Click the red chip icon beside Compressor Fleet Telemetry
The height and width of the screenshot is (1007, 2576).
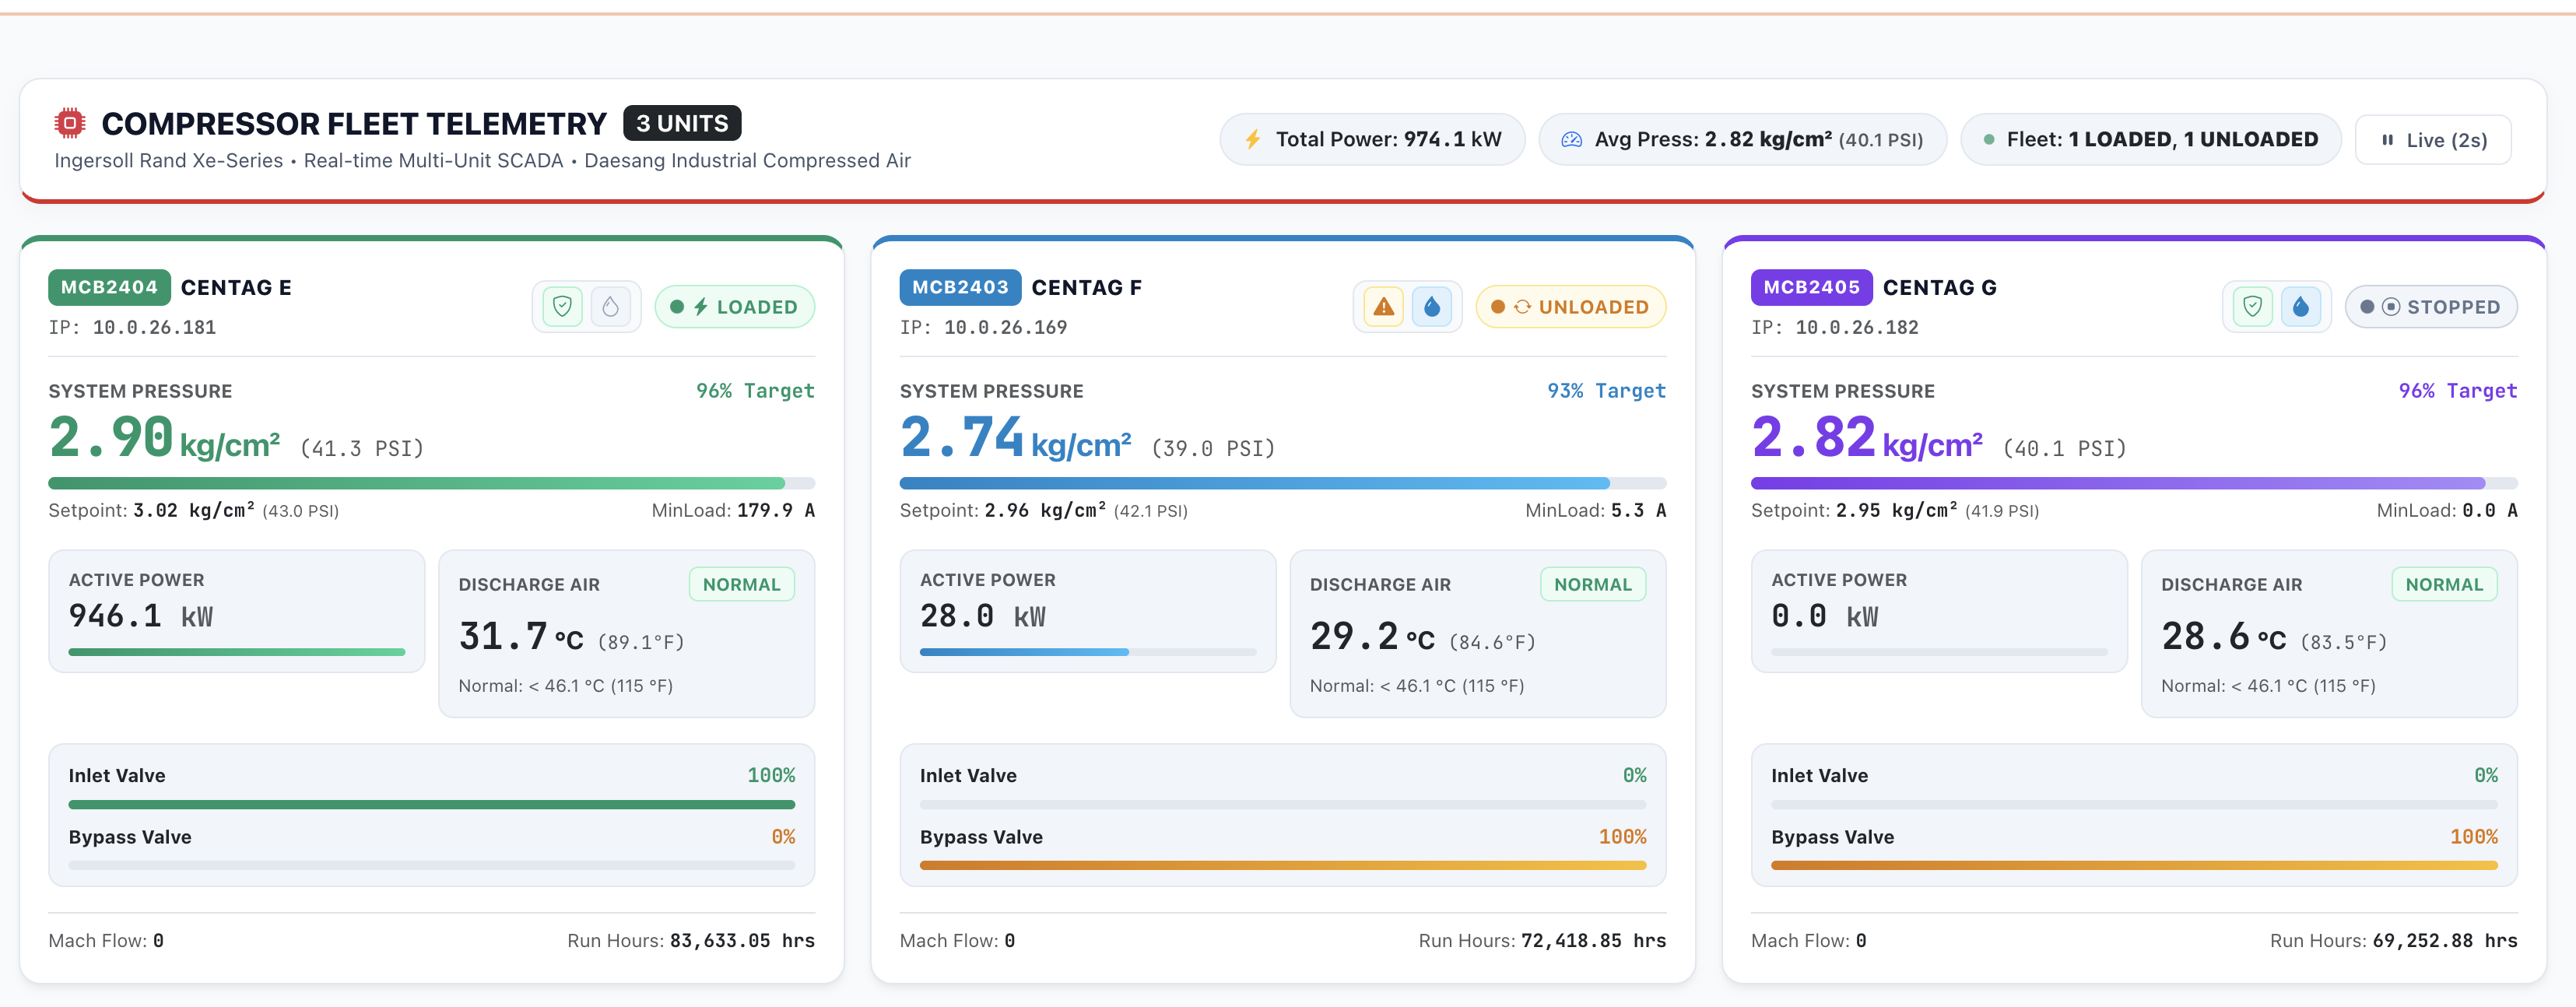(70, 123)
